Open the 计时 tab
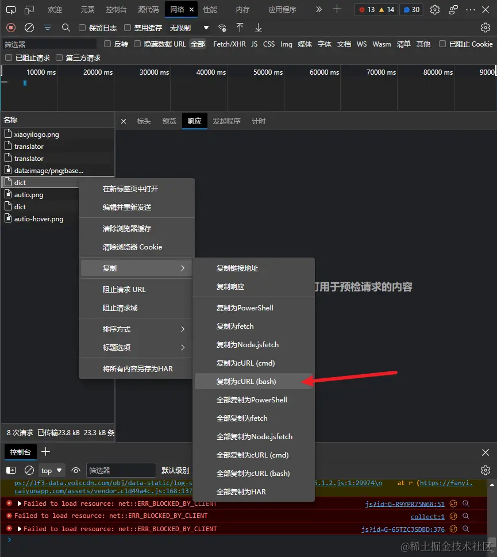The image size is (497, 557). coord(259,121)
